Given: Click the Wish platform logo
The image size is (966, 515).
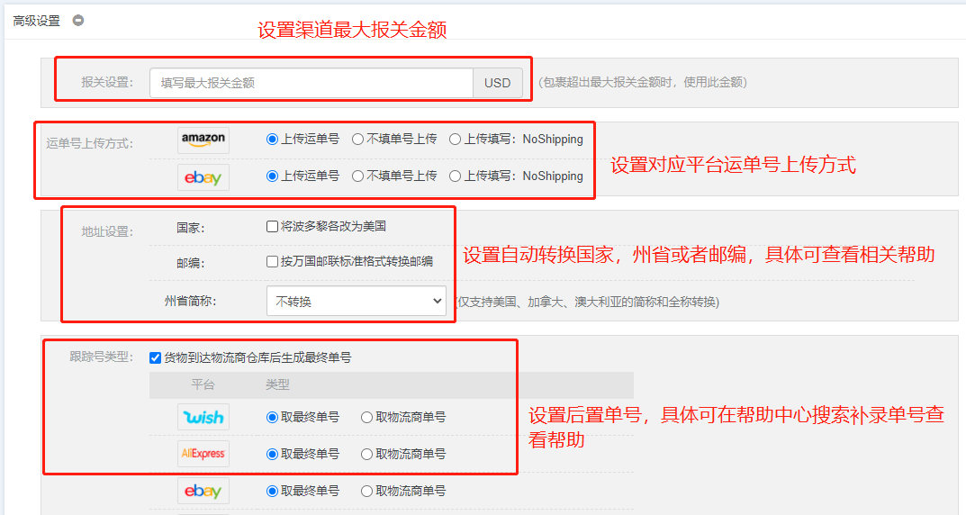Looking at the screenshot, I should click(203, 418).
